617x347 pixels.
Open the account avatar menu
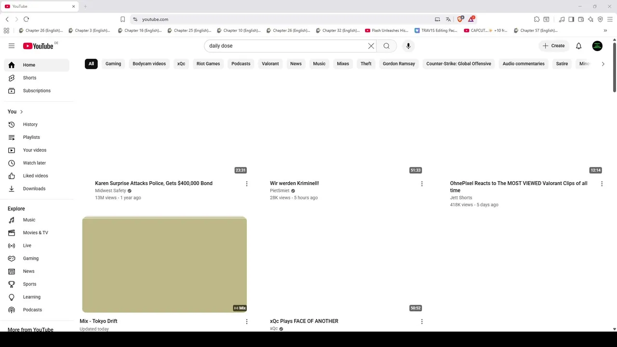click(597, 46)
